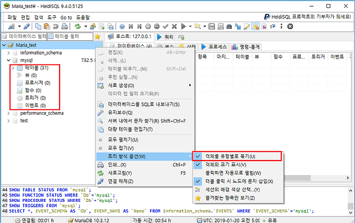Open the session manager (connect) icon

click(11, 27)
